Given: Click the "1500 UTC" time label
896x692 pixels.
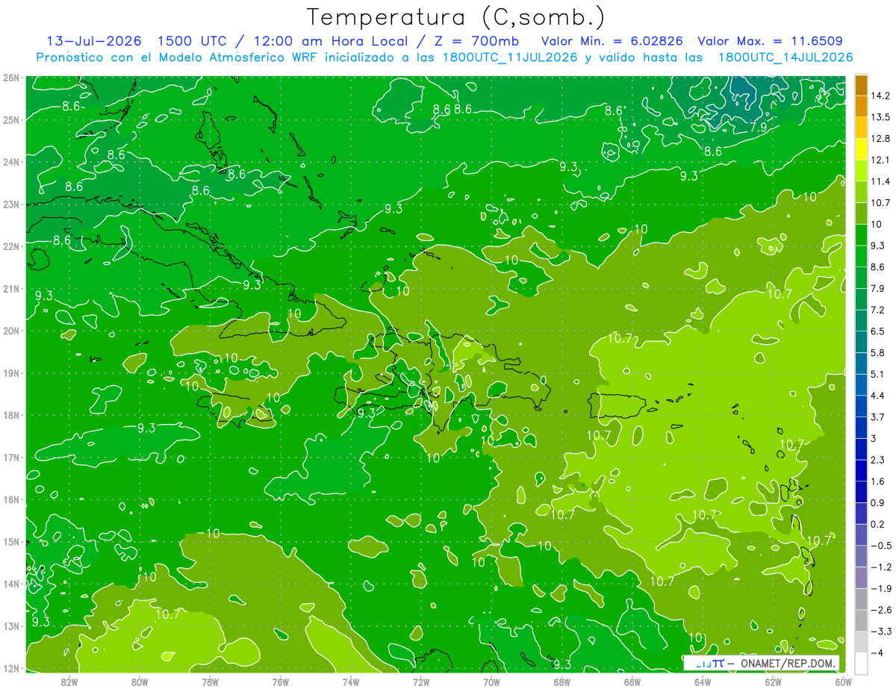Looking at the screenshot, I should [193, 41].
